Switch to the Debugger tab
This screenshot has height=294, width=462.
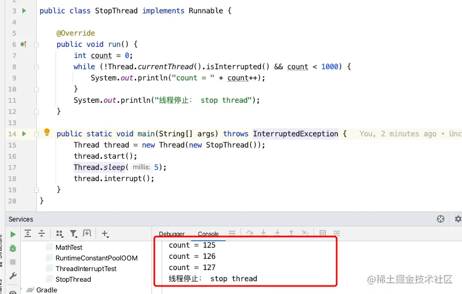[172, 234]
